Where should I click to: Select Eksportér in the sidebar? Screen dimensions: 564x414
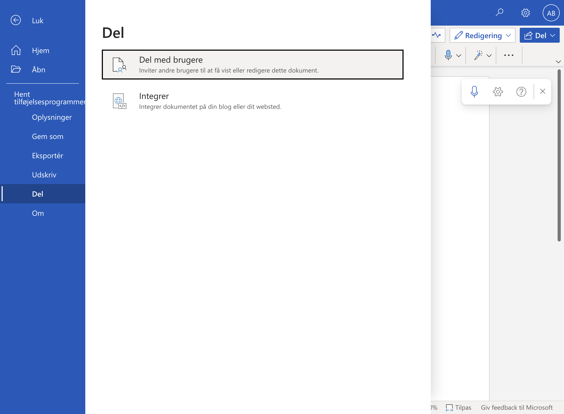click(x=43, y=156)
